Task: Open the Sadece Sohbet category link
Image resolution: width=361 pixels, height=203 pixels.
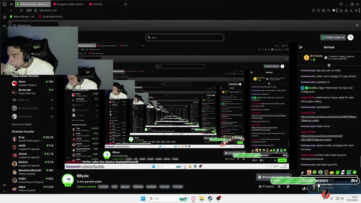Action: pyautogui.click(x=86, y=187)
